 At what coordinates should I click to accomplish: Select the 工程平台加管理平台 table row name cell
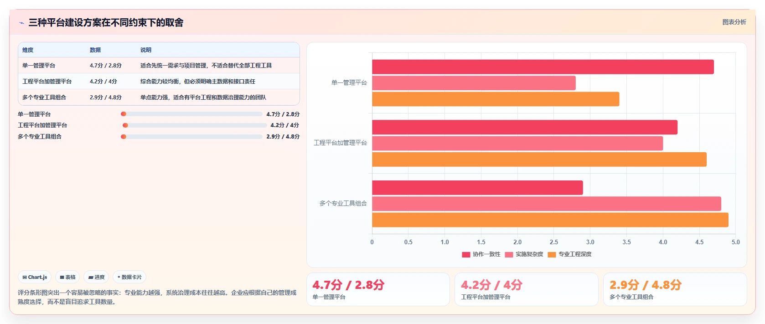pos(47,82)
